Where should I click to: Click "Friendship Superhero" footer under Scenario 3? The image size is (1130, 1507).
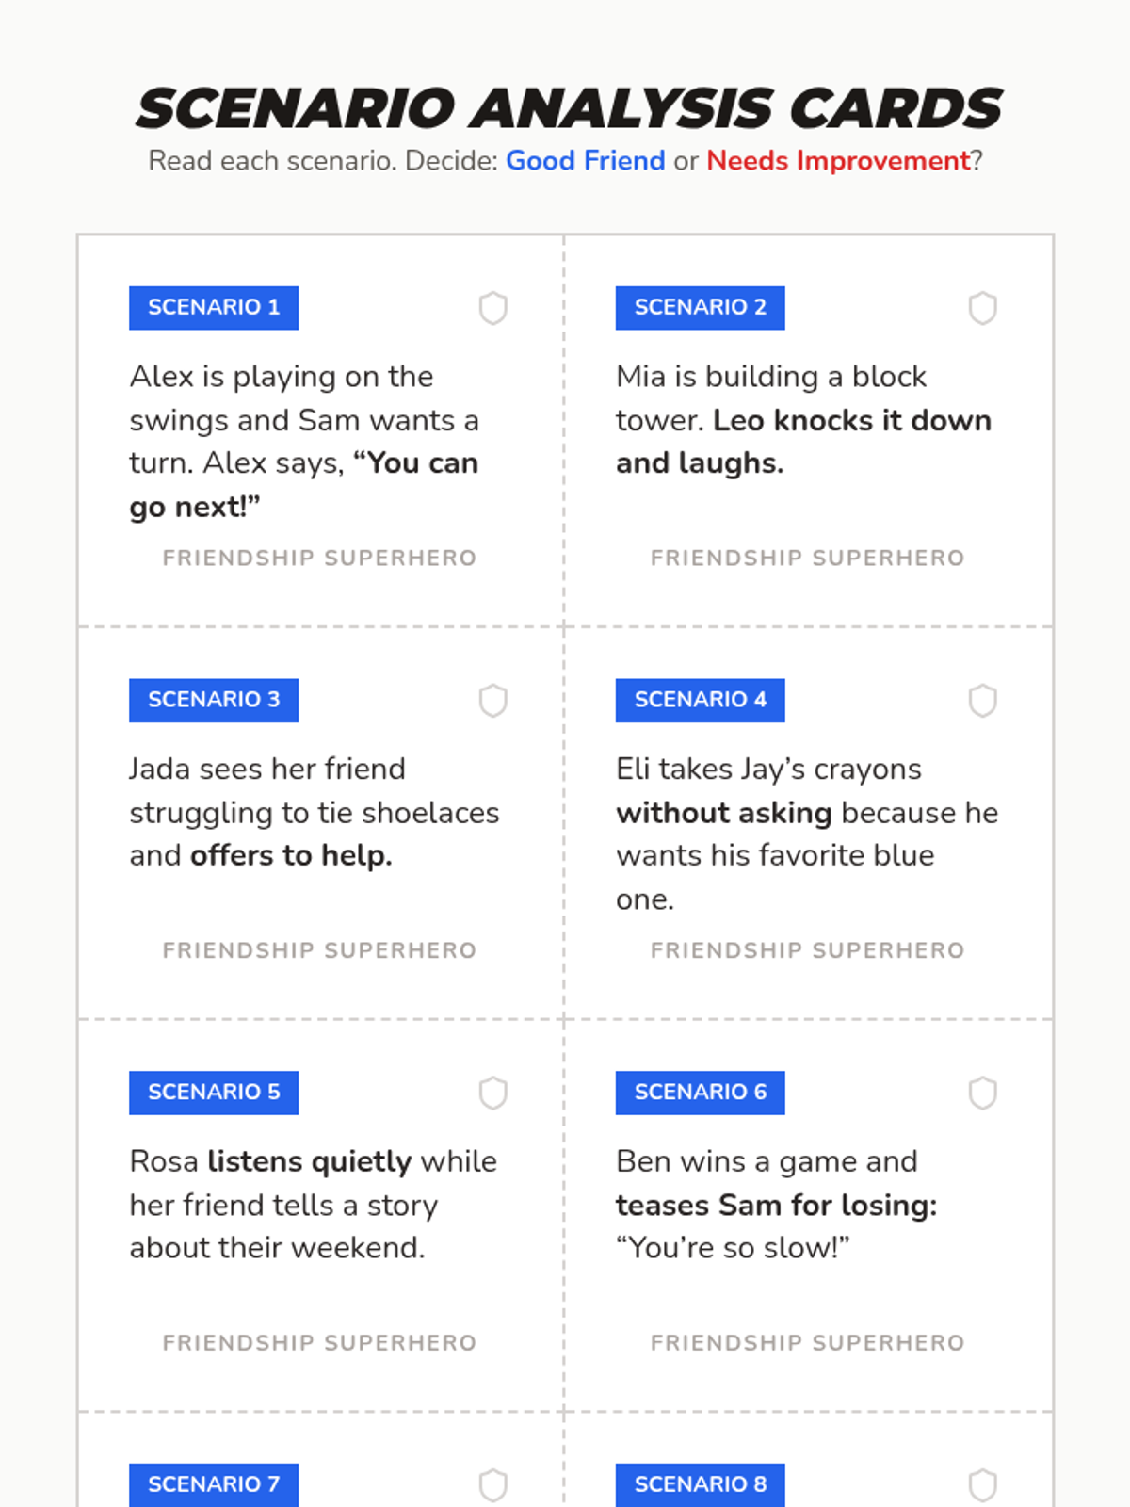pos(319,950)
